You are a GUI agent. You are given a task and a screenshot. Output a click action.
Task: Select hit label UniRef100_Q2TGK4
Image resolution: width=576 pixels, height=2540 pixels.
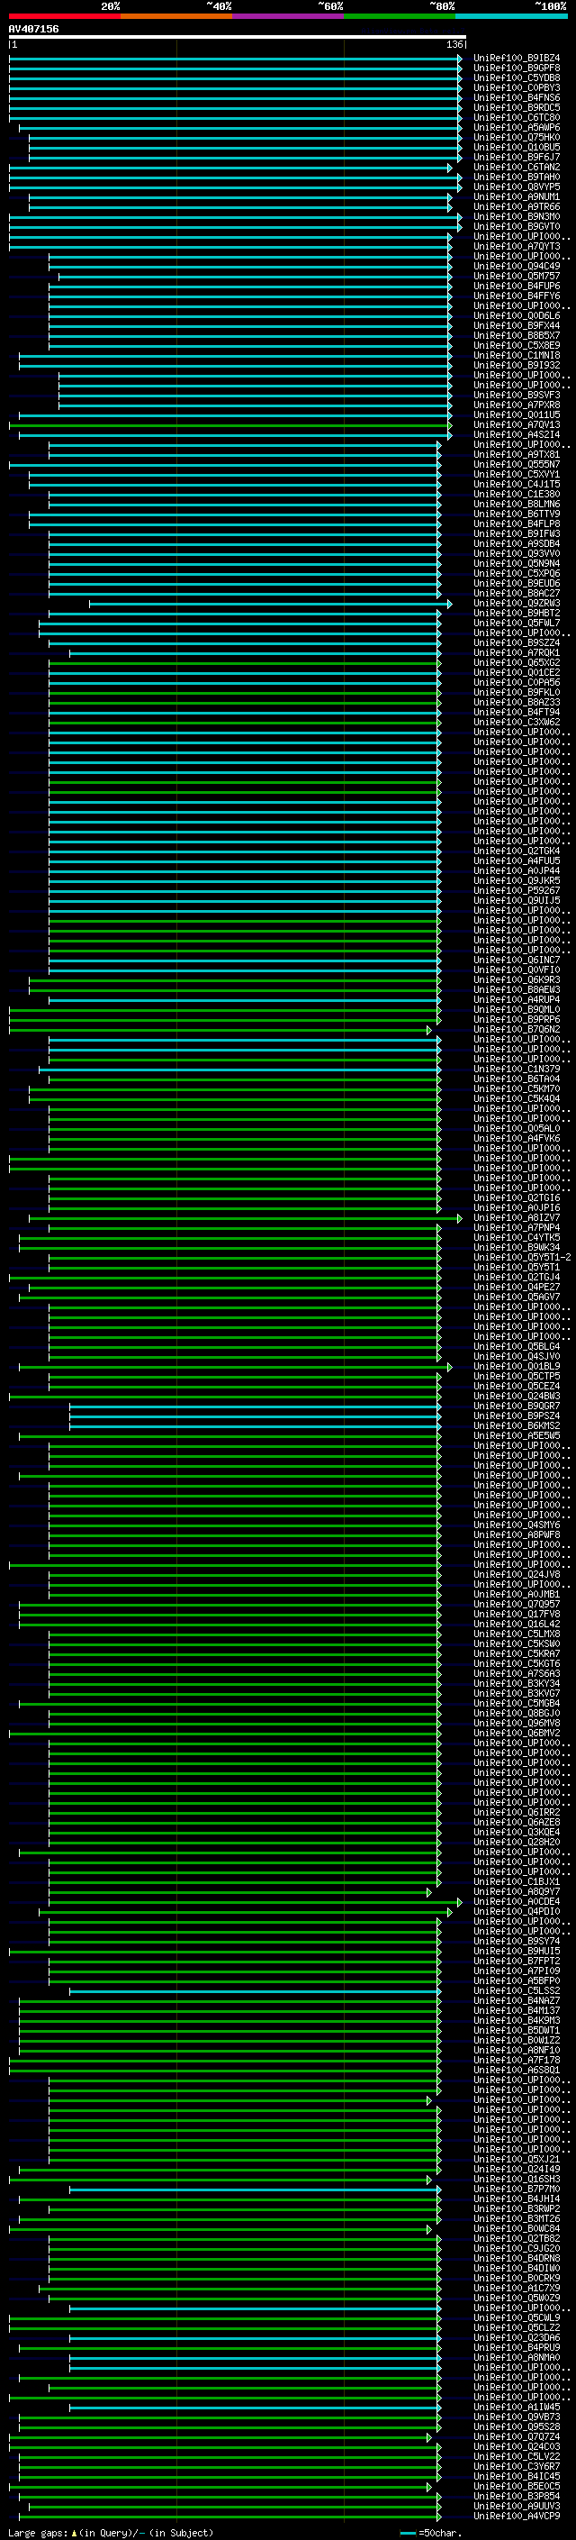(516, 851)
